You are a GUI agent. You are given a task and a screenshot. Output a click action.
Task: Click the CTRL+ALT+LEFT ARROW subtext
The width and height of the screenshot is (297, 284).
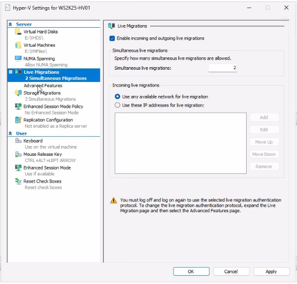pyautogui.click(x=50, y=160)
